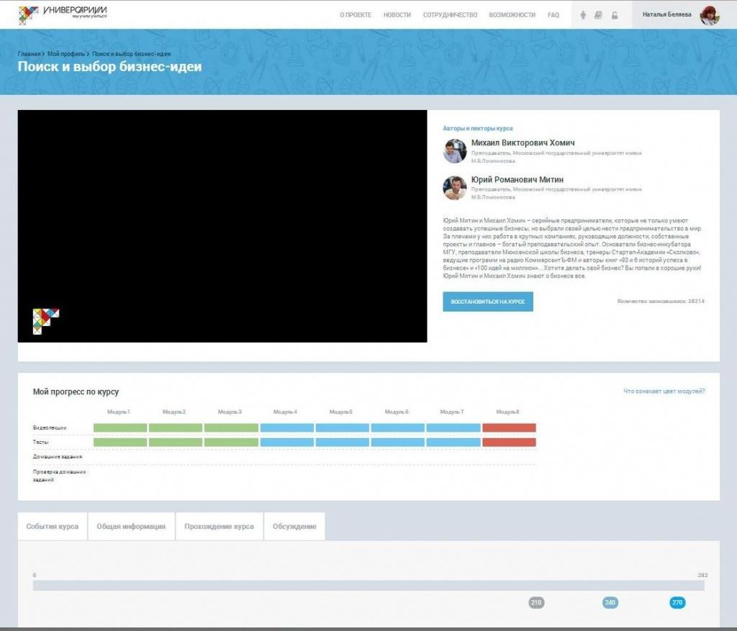Viewport: 737px width, 631px height.
Task: Open the person profile icon in header
Action: (582, 15)
